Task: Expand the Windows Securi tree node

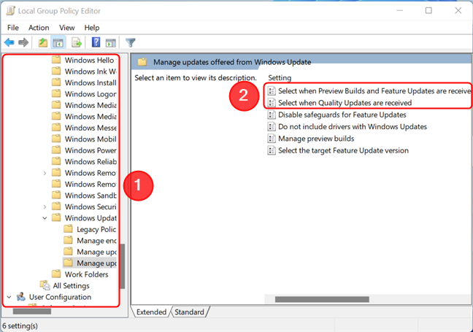Action: point(45,206)
